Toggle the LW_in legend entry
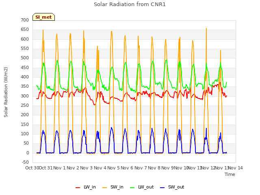The image size is (260, 195). (x=86, y=187)
